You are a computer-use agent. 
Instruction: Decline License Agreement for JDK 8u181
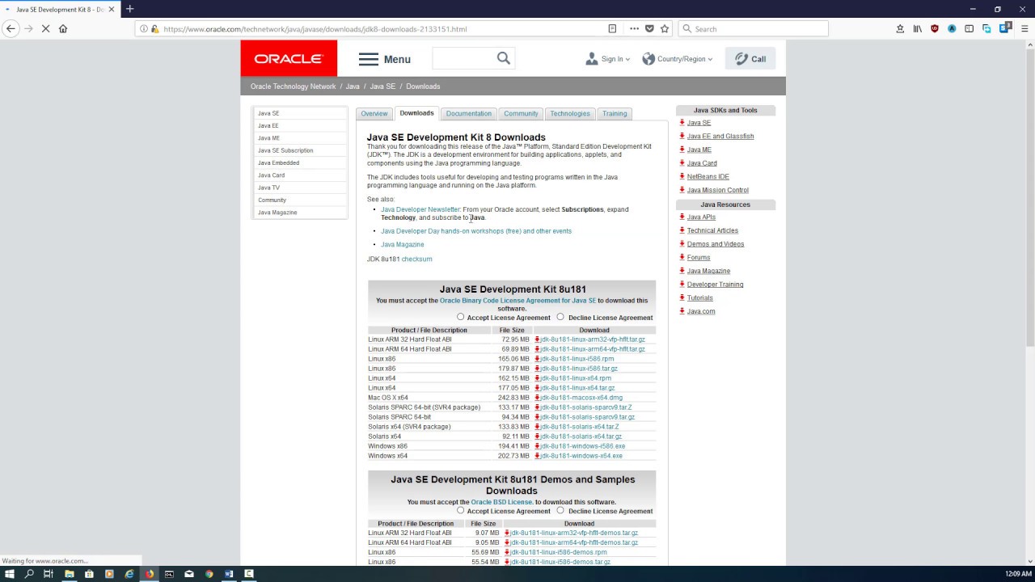560,317
